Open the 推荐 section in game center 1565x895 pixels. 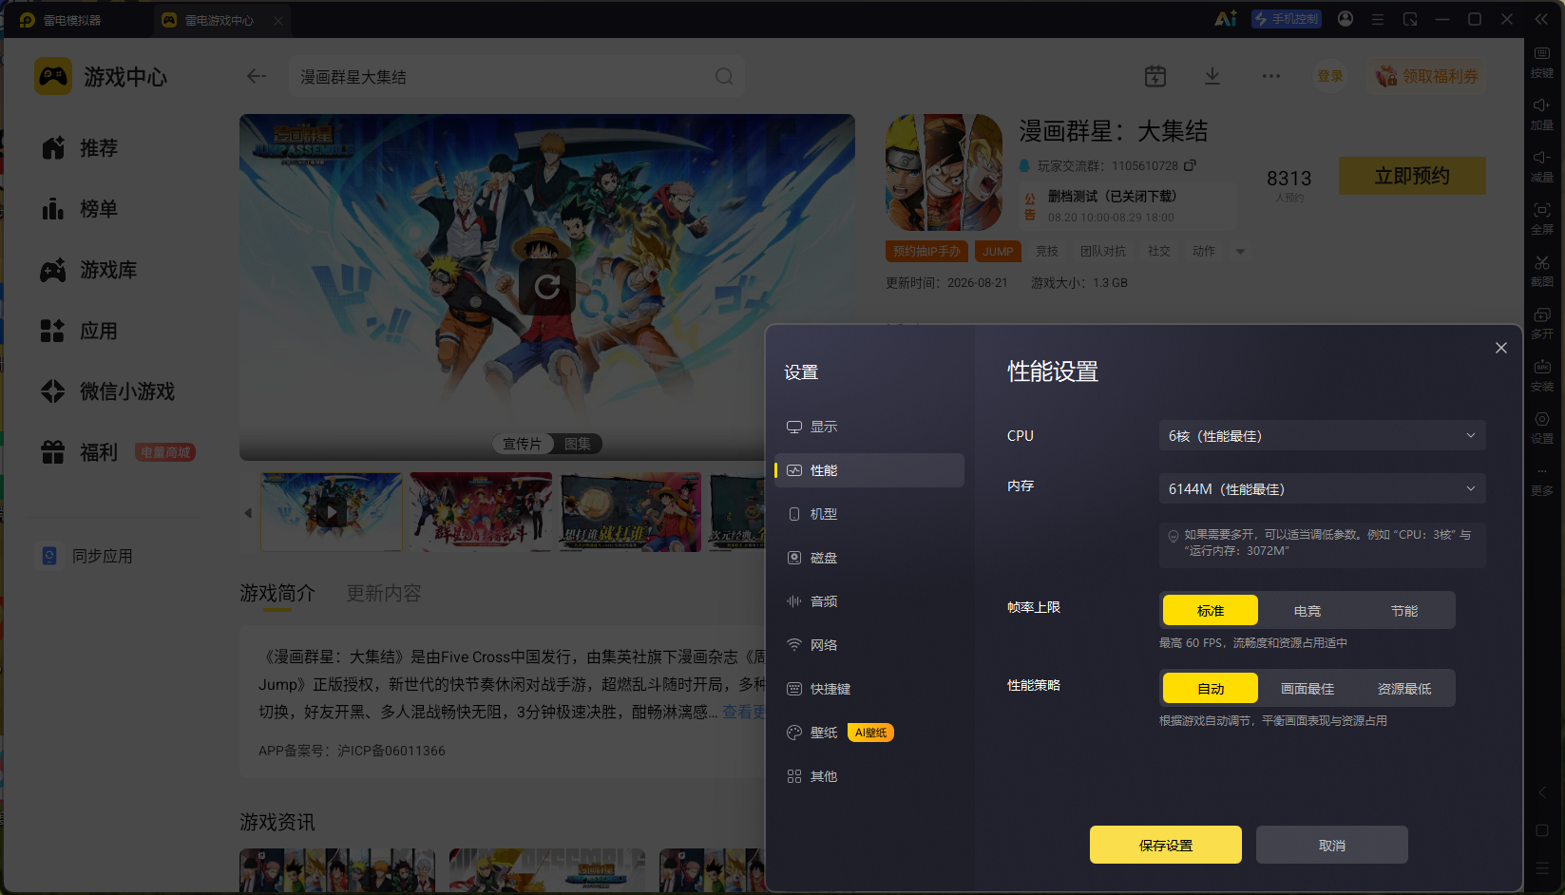point(80,148)
